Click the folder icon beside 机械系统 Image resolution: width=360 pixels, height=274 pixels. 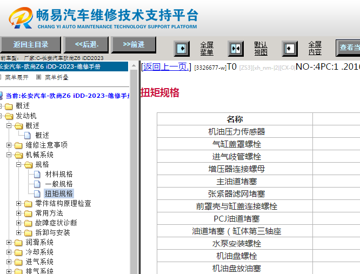(18, 155)
